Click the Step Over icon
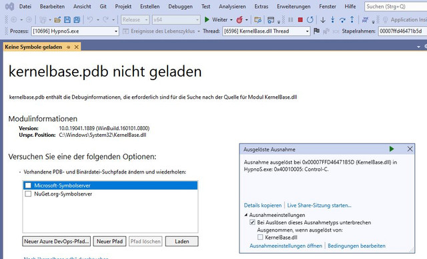Screen dimensions: 427x259 [x=342, y=19]
